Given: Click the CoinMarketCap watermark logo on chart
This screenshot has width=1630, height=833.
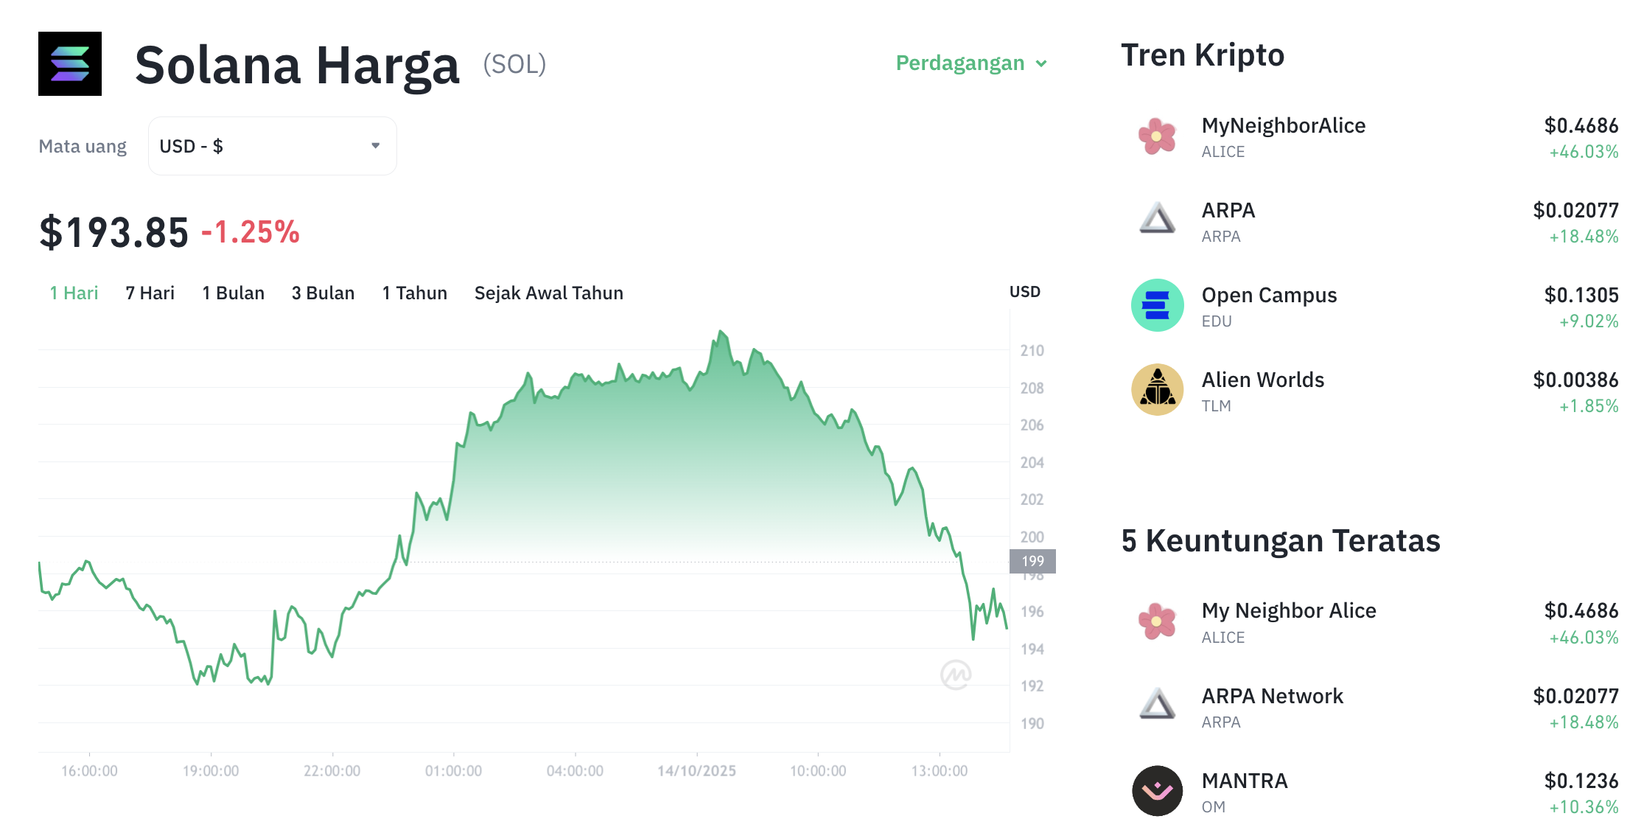Looking at the screenshot, I should (x=956, y=675).
